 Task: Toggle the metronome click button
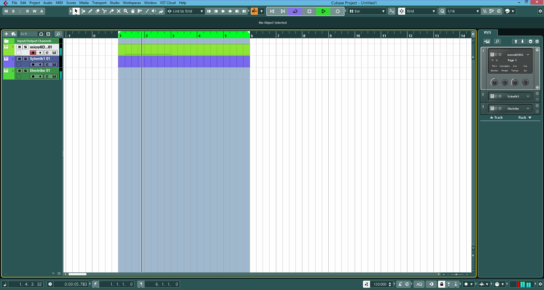pyautogui.click(x=400, y=284)
